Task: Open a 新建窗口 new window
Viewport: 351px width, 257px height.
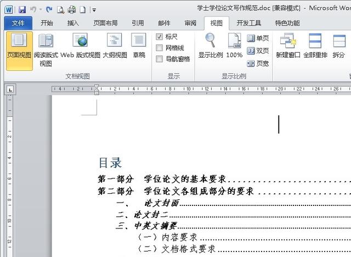Action: [288, 46]
